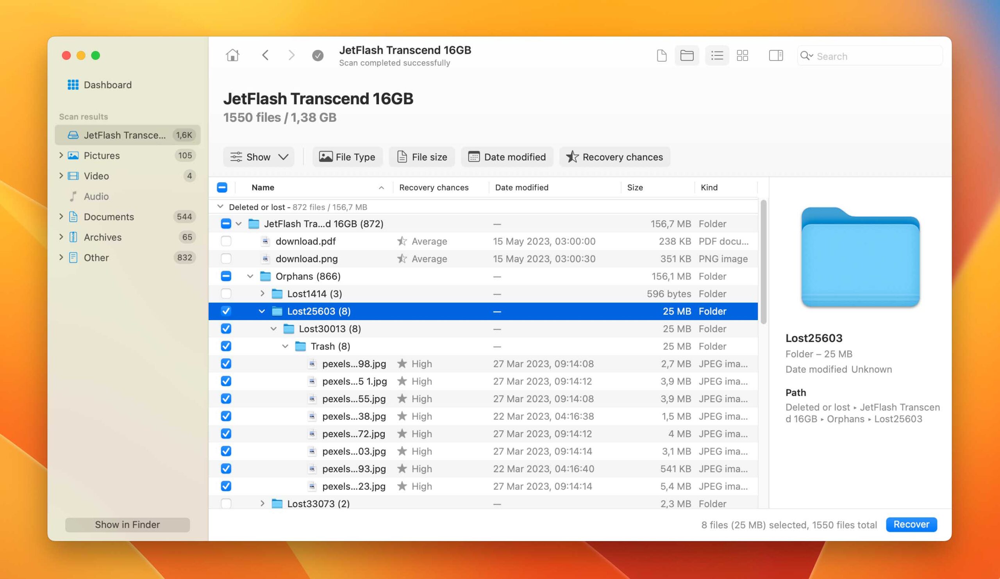Uncheck pexels...23.jpg checkbox
Screen dimensions: 1000x579
point(226,486)
